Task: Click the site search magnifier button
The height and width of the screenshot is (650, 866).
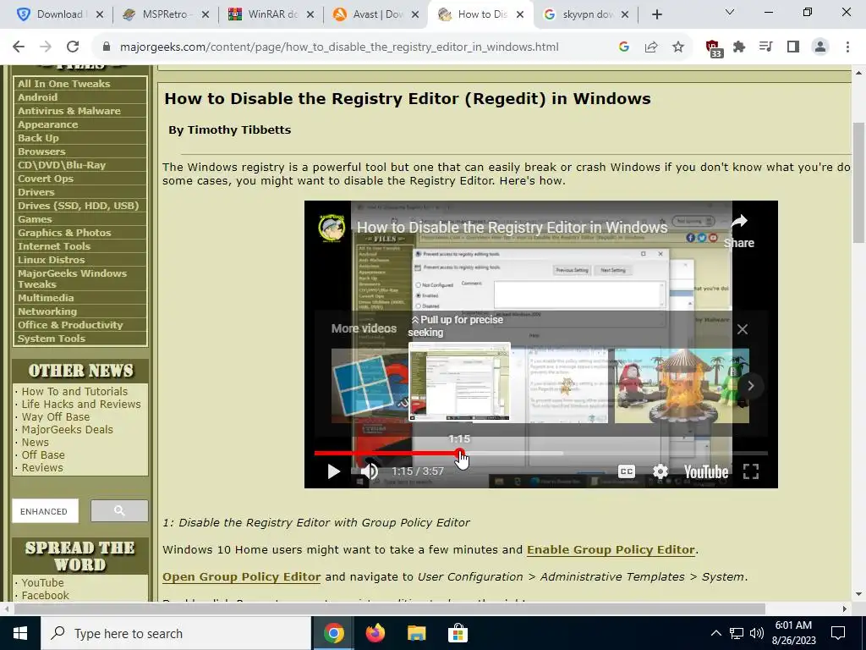Action: (x=119, y=510)
